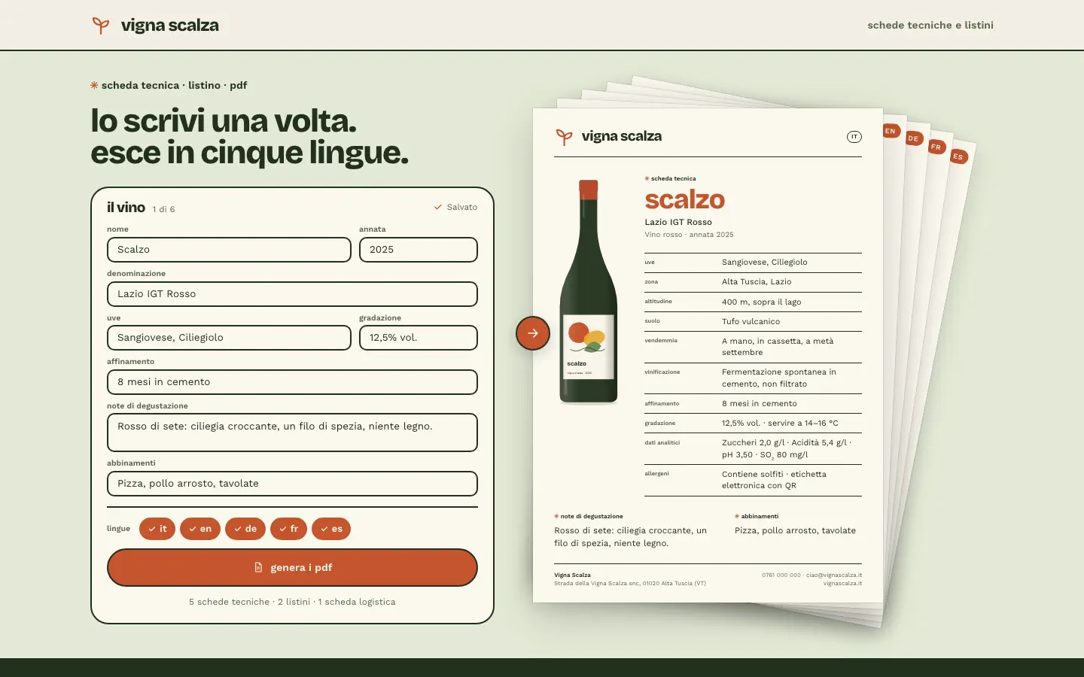
Task: Click "Tufo vulcanico" suolo value
Action: point(751,322)
